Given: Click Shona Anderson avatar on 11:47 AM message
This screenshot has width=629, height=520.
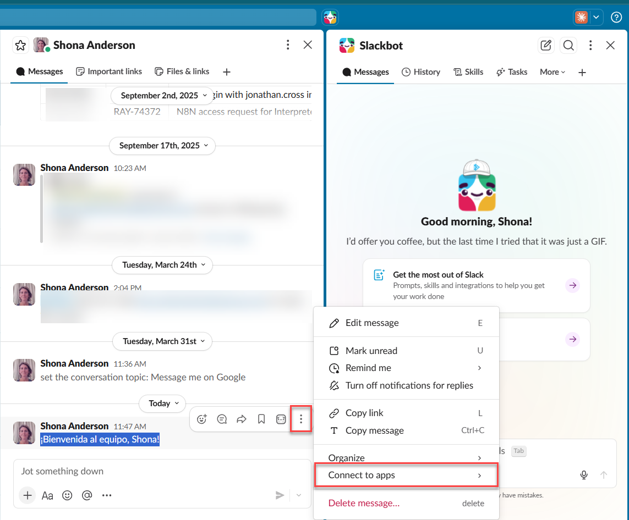Looking at the screenshot, I should (x=24, y=433).
